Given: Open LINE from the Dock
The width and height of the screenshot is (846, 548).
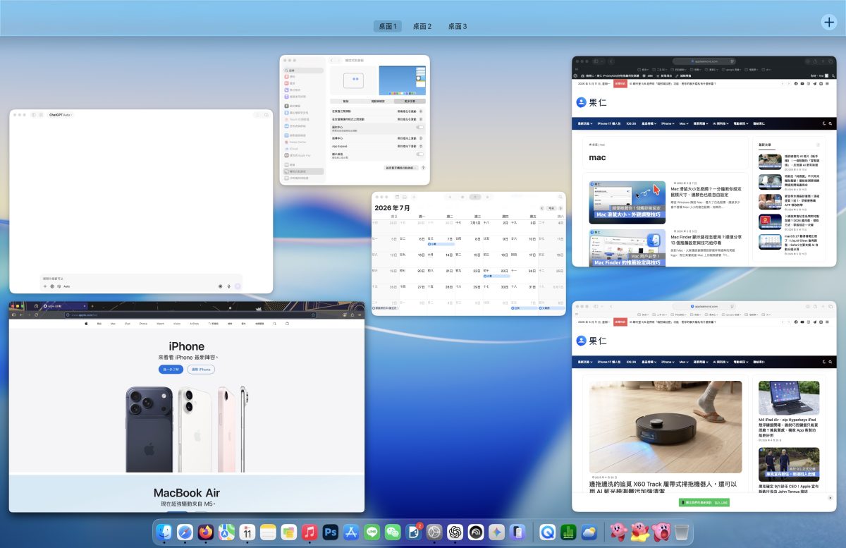Looking at the screenshot, I should tap(372, 532).
